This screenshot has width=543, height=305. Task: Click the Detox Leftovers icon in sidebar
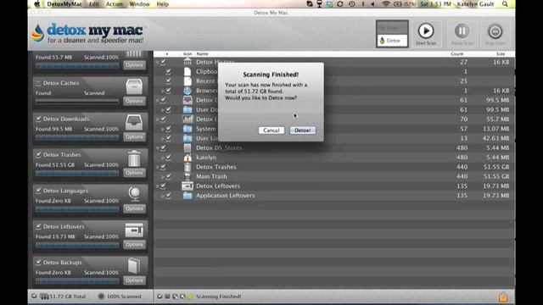tap(134, 230)
